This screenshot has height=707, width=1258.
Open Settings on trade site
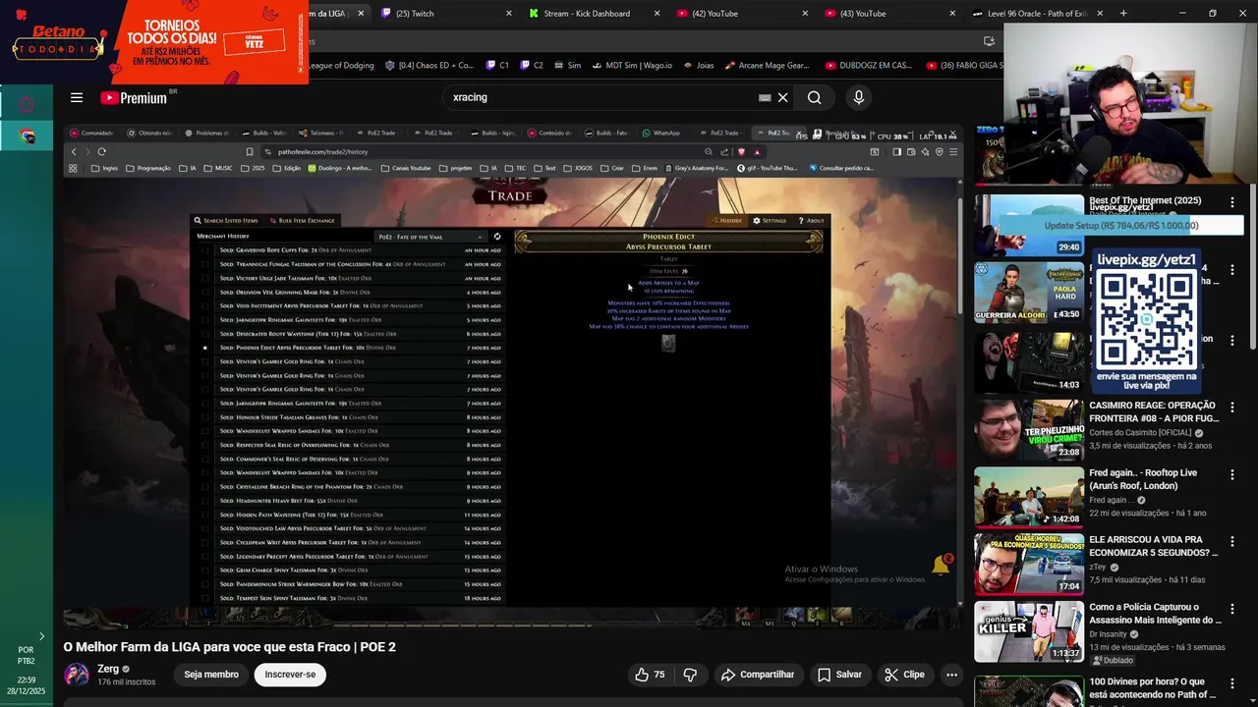pyautogui.click(x=770, y=221)
